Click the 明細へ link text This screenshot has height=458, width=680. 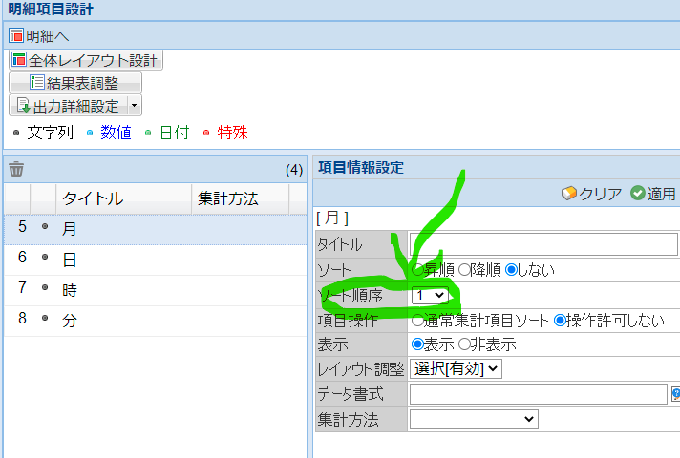[47, 36]
